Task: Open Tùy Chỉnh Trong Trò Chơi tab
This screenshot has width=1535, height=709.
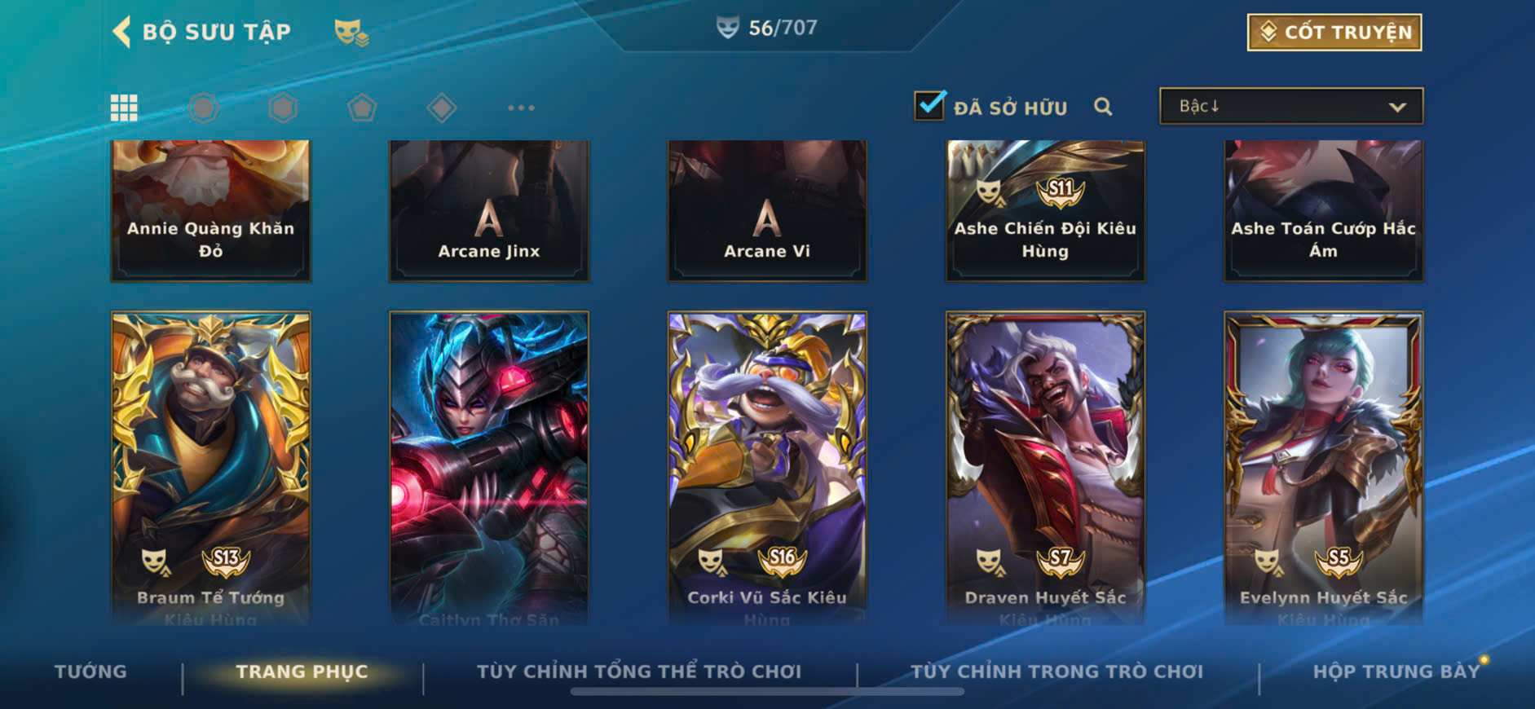Action: click(1057, 672)
